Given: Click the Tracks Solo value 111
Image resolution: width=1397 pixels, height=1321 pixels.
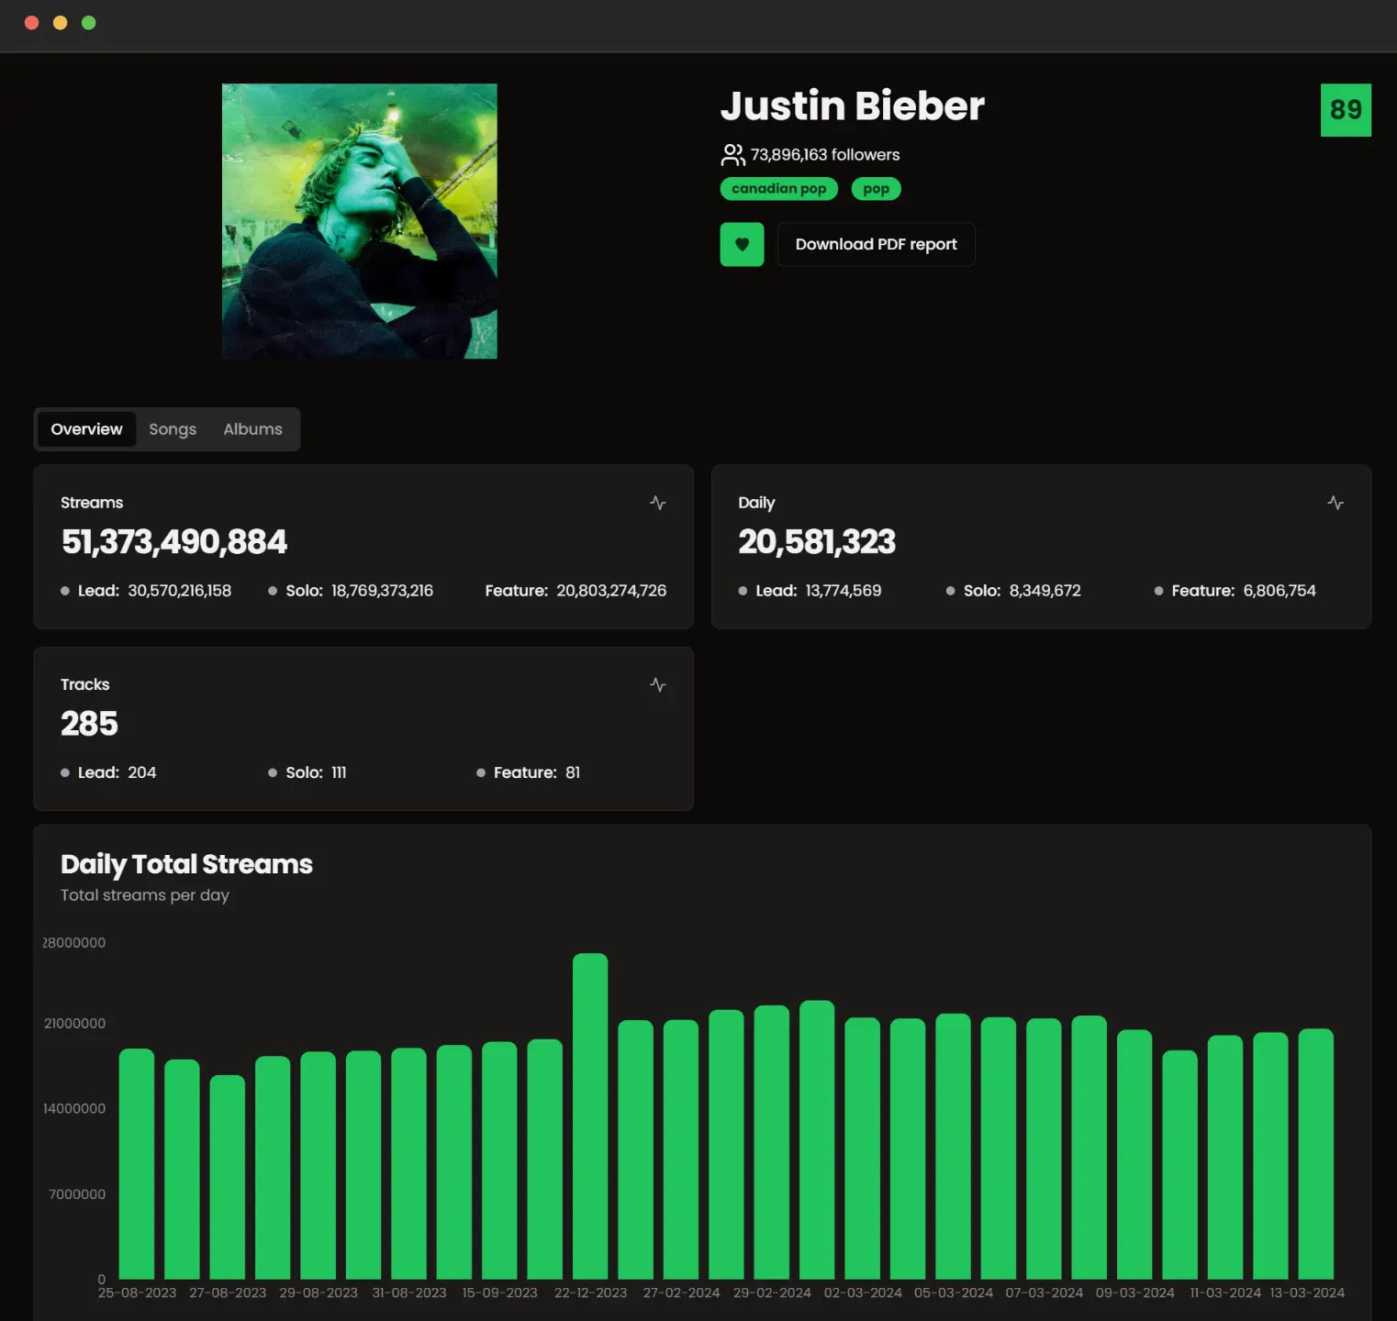Looking at the screenshot, I should (x=339, y=772).
